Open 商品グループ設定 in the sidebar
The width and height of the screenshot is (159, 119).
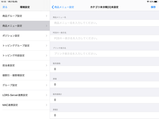pos(25,16)
